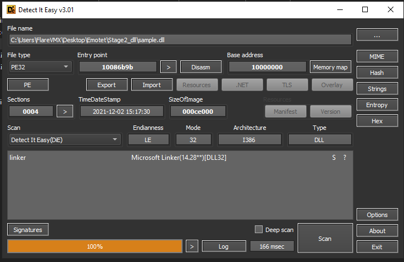Image resolution: width=404 pixels, height=262 pixels.
Task: Open the MIME viewer
Action: coord(377,56)
